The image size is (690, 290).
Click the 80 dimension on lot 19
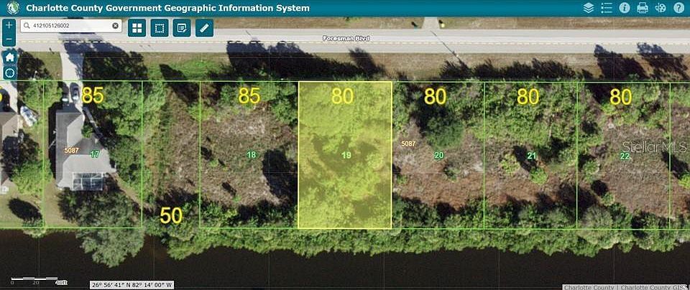click(x=342, y=96)
